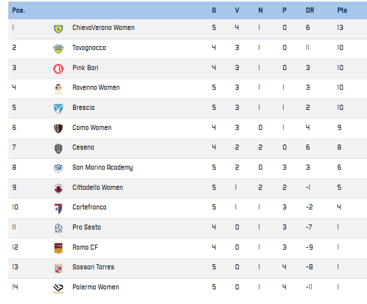Click the Pts column header
Screen dimensions: 367x304
point(342,10)
